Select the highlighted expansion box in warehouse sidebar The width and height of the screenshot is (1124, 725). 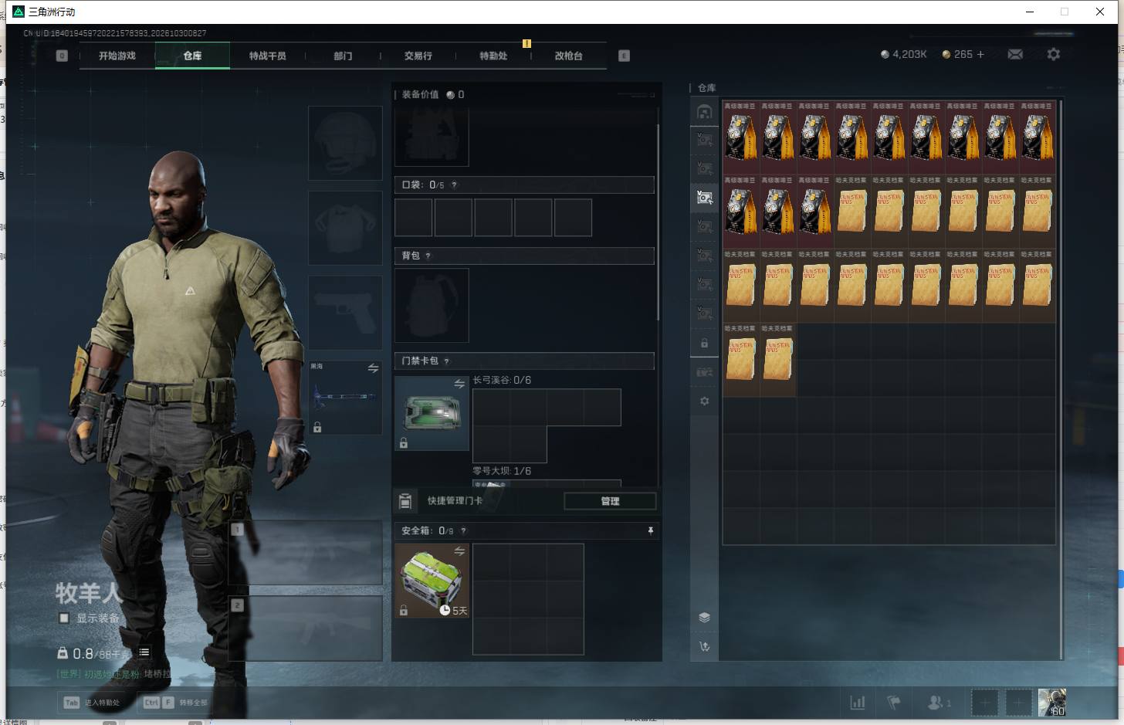(x=704, y=198)
